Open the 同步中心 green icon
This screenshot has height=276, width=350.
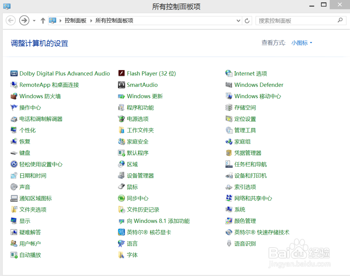coord(121,198)
